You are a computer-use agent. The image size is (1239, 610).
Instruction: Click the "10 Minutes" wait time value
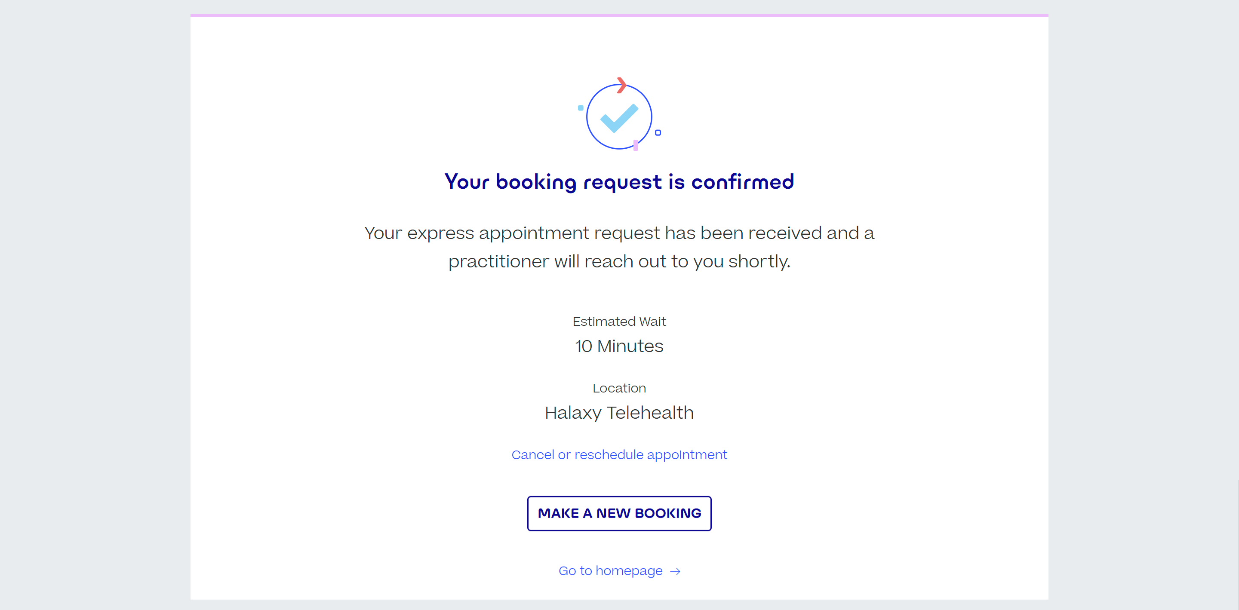(619, 346)
